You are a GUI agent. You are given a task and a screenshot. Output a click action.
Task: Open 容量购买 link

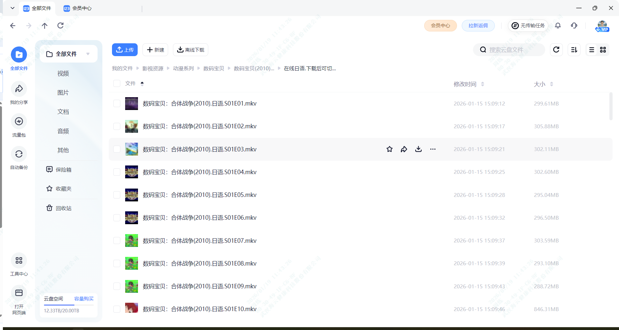(x=84, y=299)
